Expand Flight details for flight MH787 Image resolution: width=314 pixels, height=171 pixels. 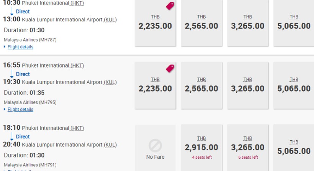(20, 47)
